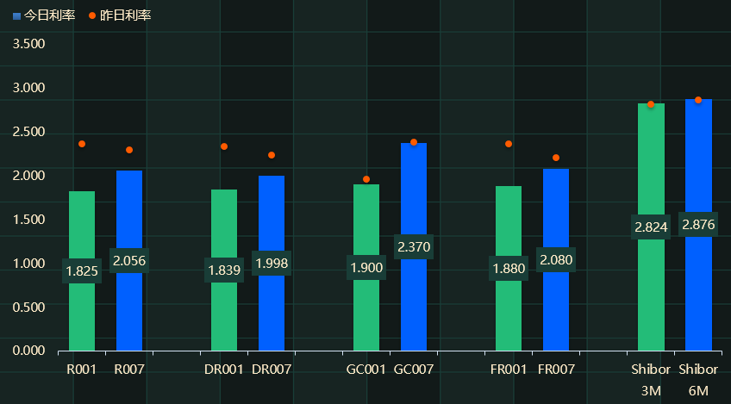The height and width of the screenshot is (404, 731).
Task: Click the Shibor 6M blue bar
Action: coord(699,225)
